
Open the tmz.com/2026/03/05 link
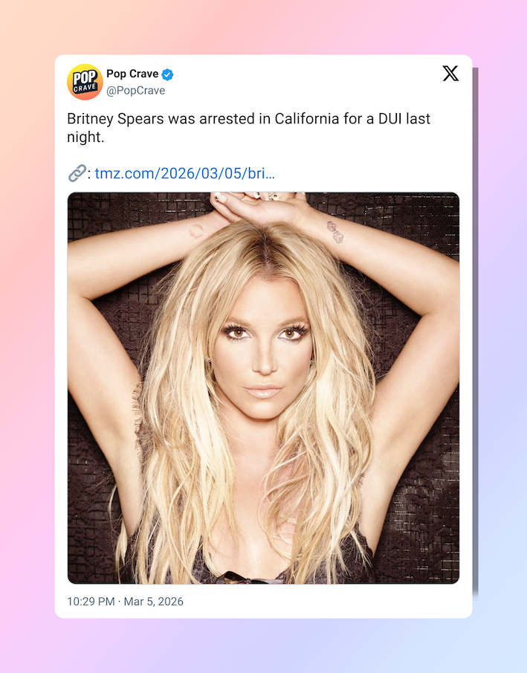point(185,173)
